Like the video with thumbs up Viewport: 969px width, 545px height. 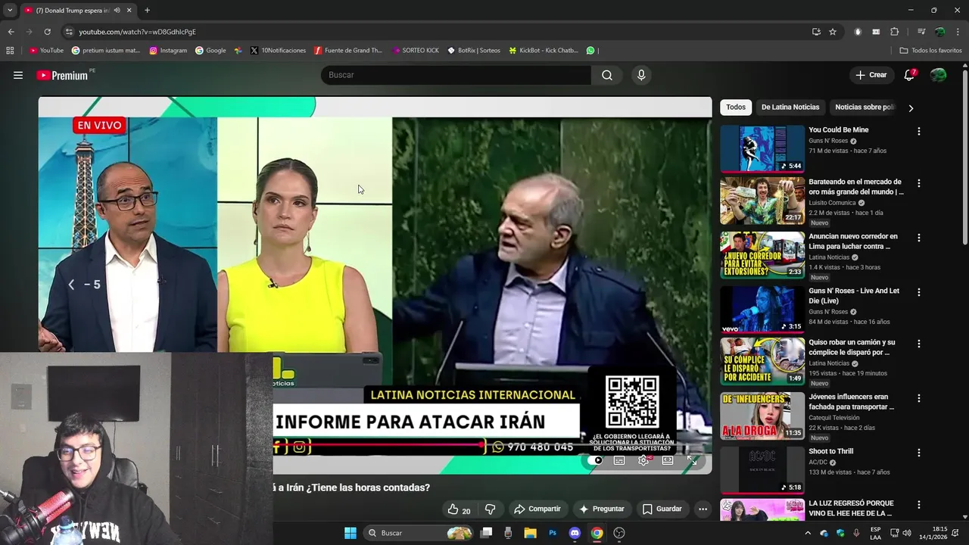point(458,509)
